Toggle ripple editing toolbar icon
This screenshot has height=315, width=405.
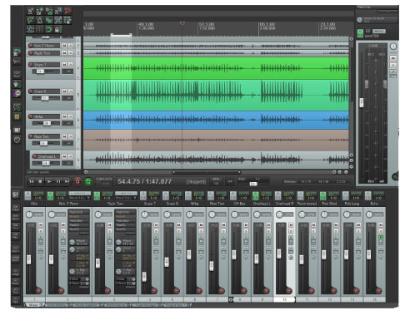(67, 20)
